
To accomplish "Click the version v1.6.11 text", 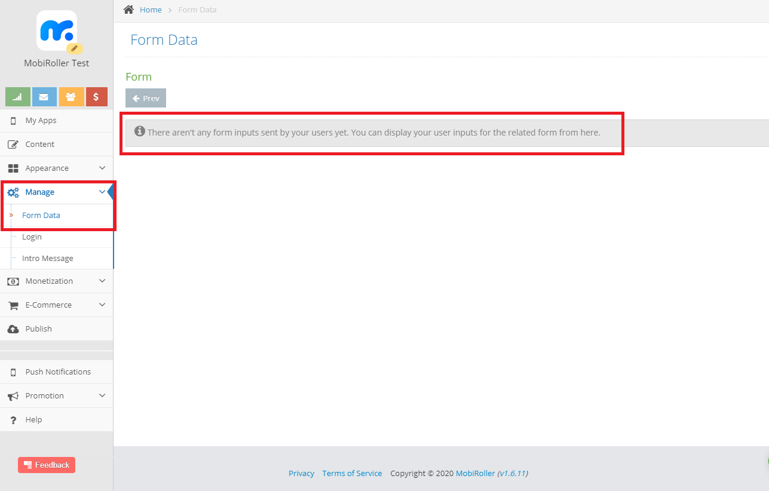I will [512, 473].
